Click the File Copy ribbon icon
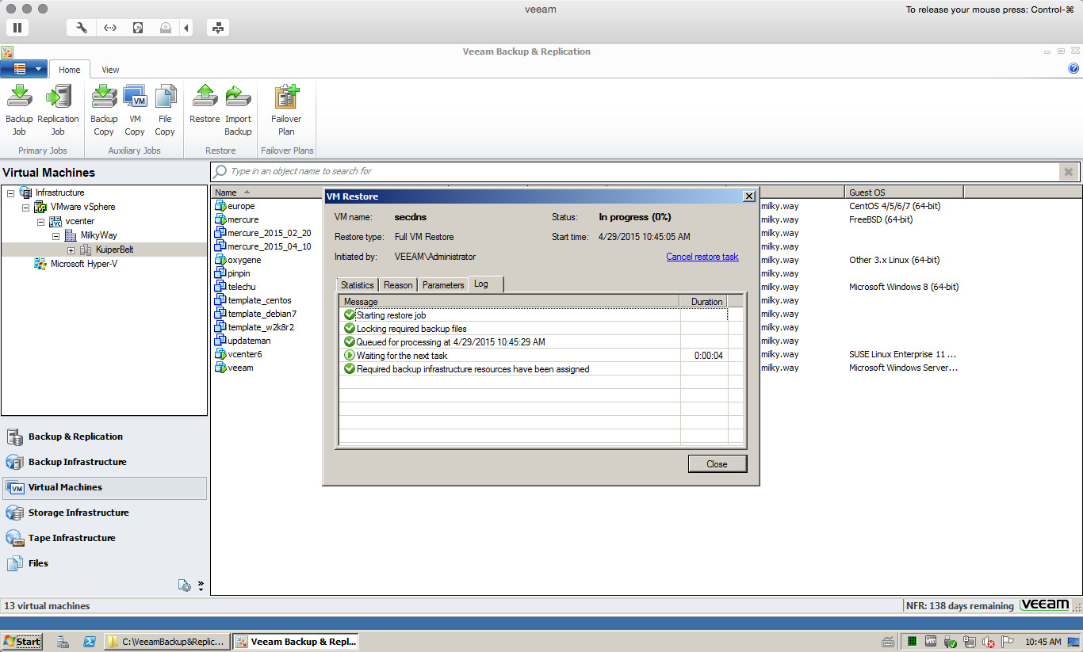 tap(165, 97)
